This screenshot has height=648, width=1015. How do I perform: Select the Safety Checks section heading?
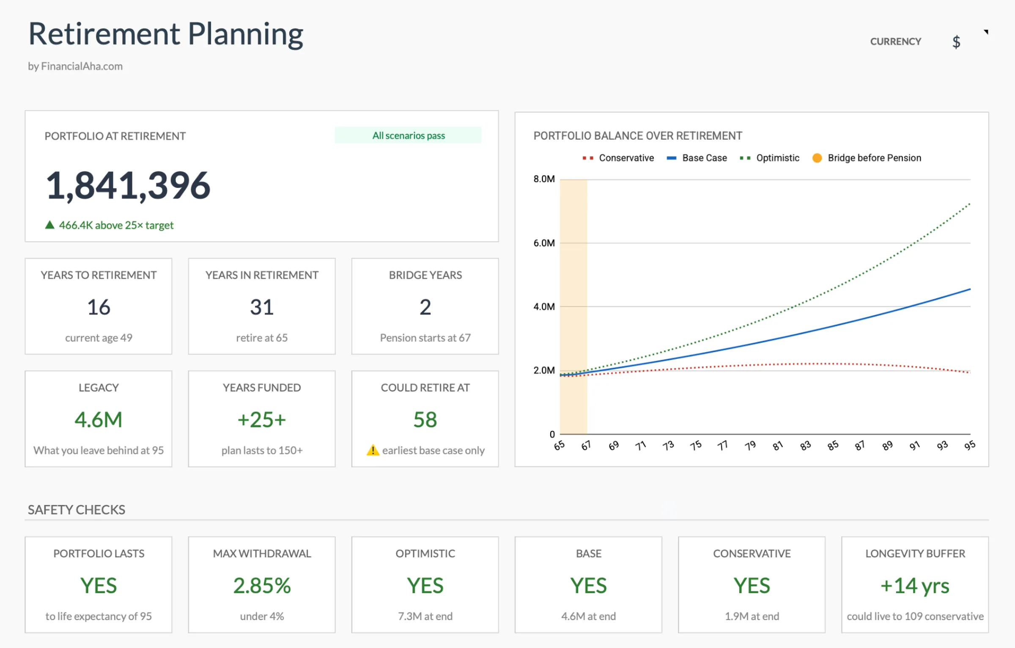(76, 510)
